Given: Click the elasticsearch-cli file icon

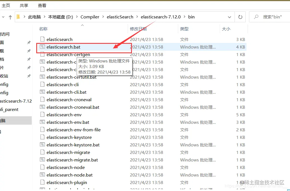Looking at the screenshot, I should (42, 84).
